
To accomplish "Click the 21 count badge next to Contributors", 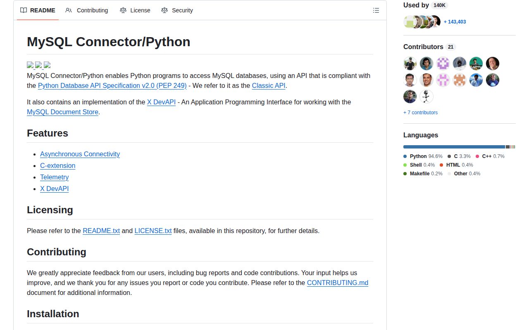I will (x=450, y=47).
